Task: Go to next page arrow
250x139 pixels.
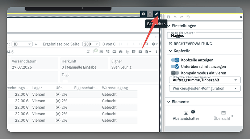Action: tap(134, 44)
